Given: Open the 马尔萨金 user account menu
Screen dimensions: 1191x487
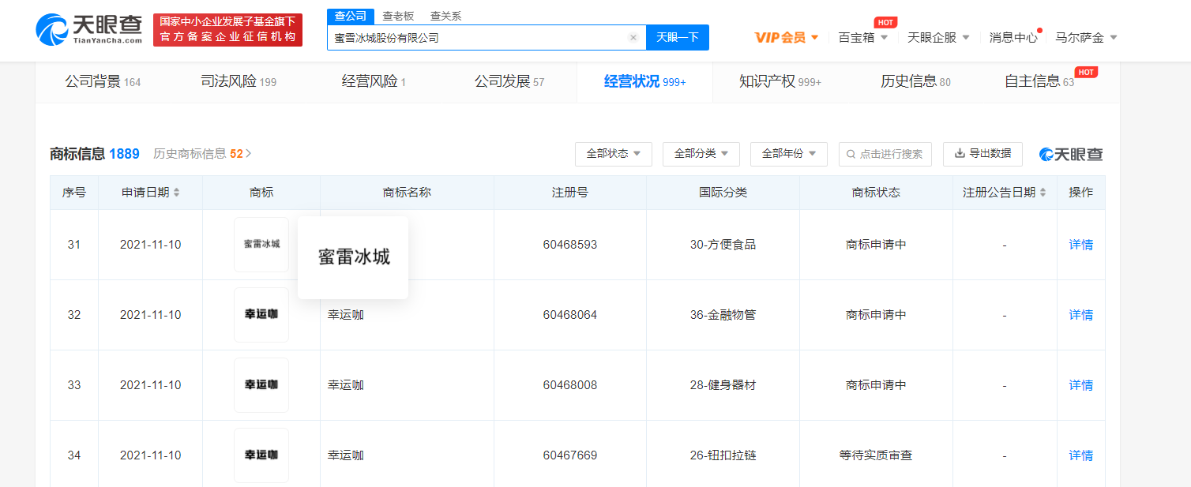Looking at the screenshot, I should pyautogui.click(x=1087, y=37).
